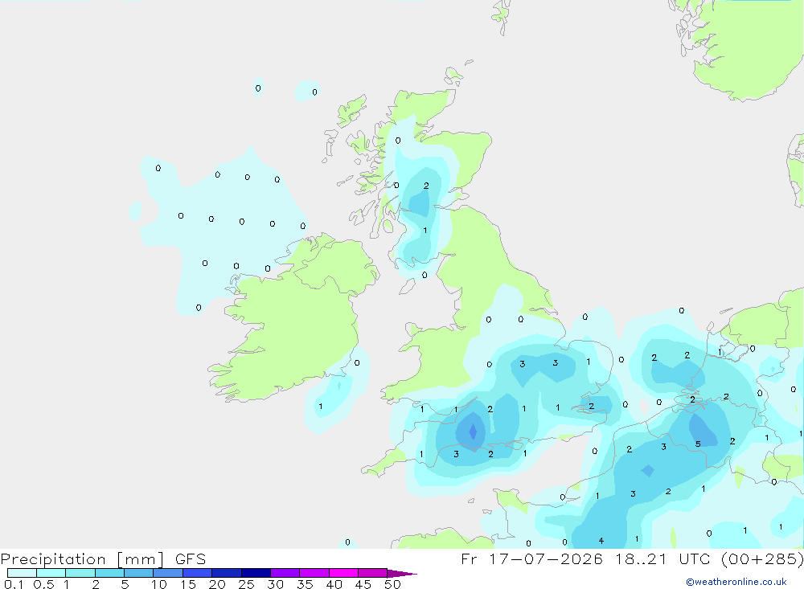Click the 45–50 mm legend color swatch
This screenshot has width=804, height=589.
(372, 573)
